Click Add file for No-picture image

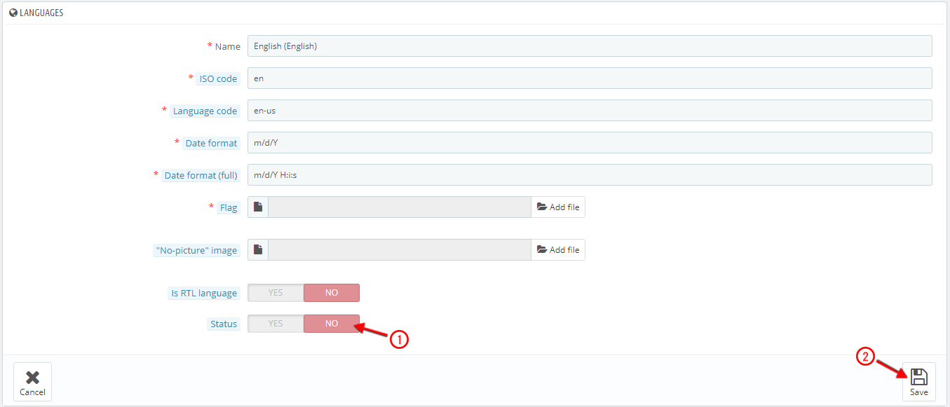click(x=558, y=250)
